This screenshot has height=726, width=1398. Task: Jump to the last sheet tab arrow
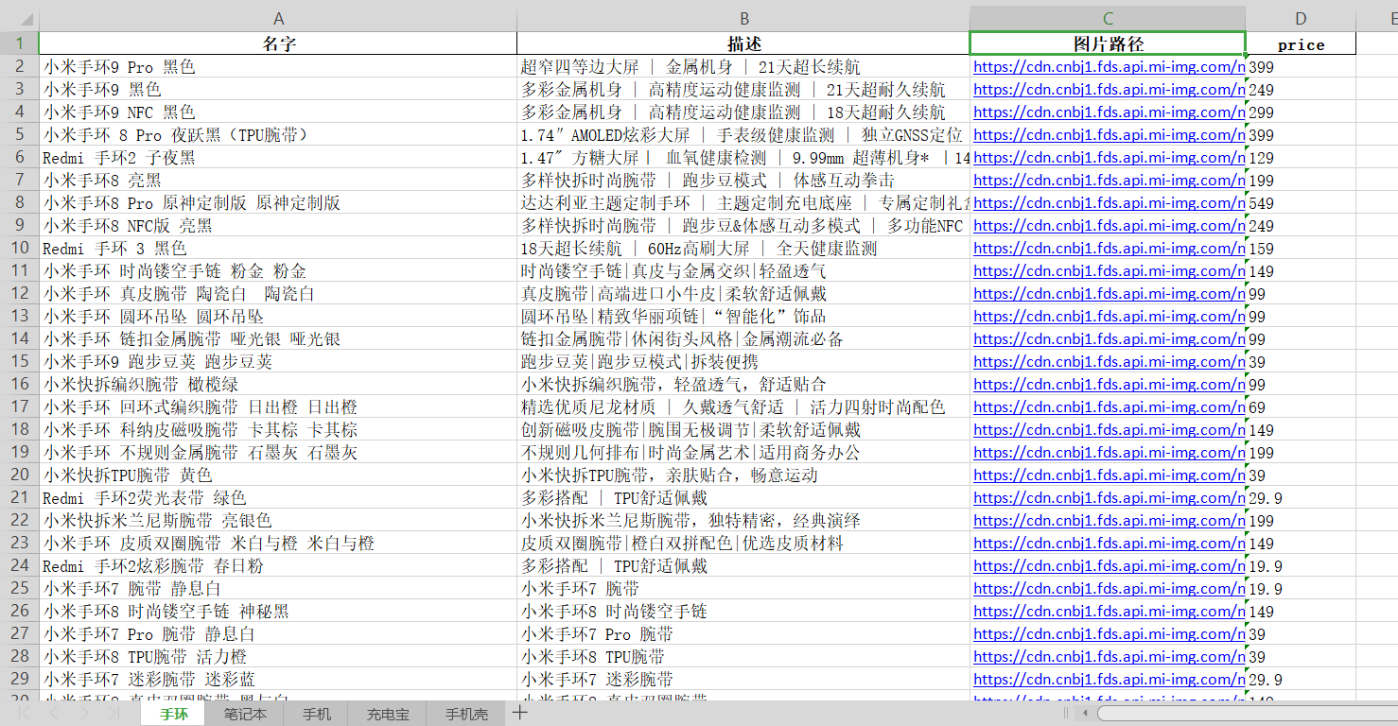pos(114,714)
